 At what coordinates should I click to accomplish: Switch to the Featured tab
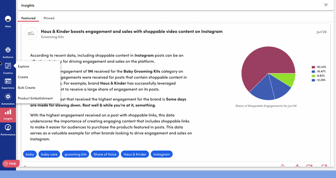click(x=28, y=18)
